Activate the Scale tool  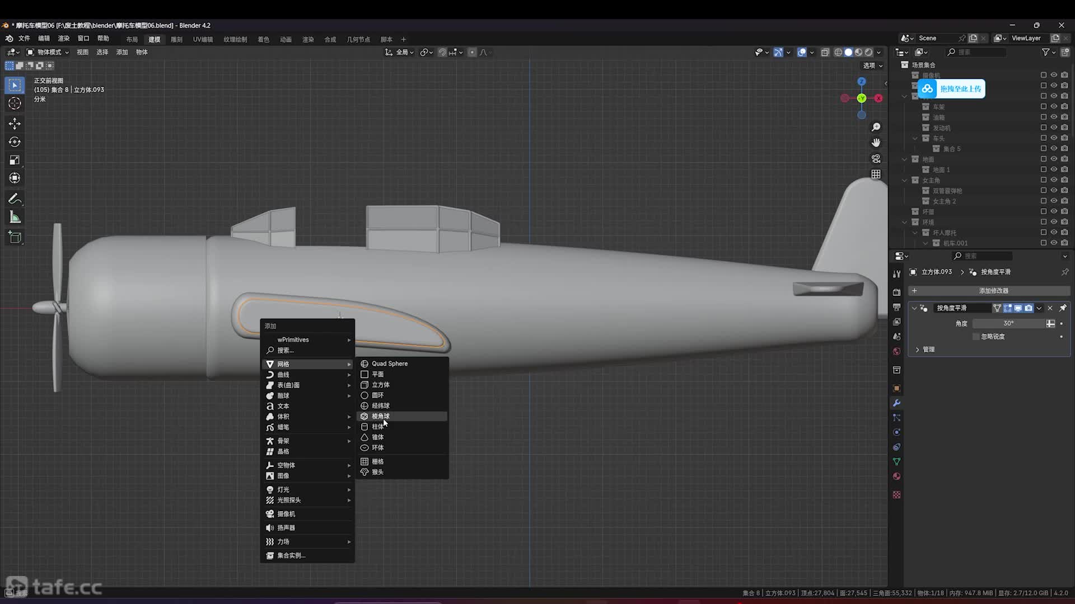pyautogui.click(x=15, y=160)
